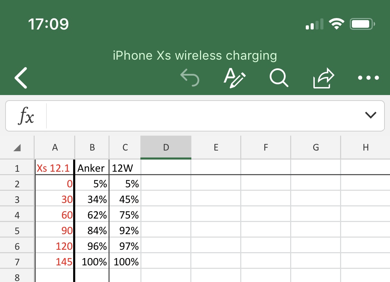The height and width of the screenshot is (282, 390).
Task: Select row 1 header
Action: (17, 169)
